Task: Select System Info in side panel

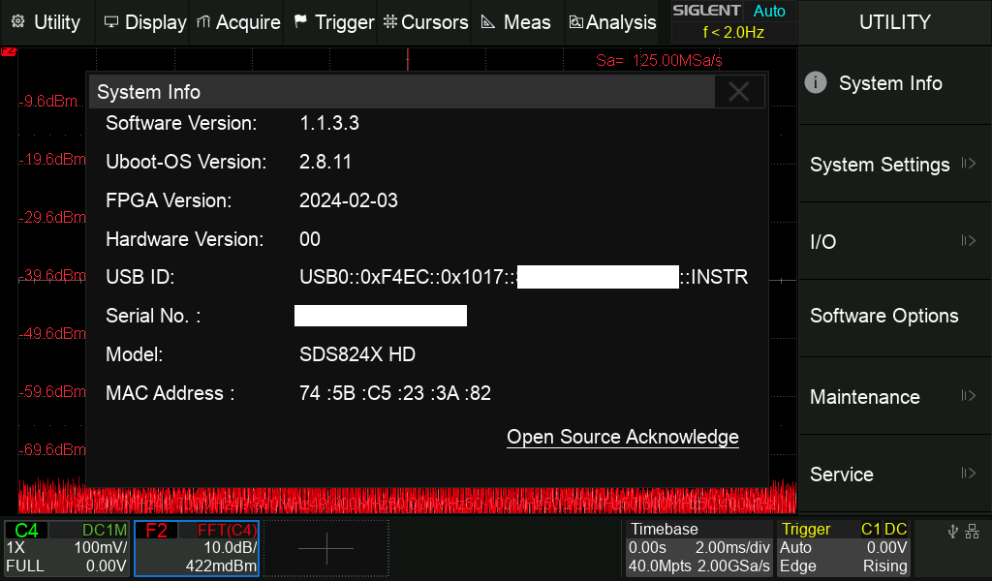Action: click(894, 83)
